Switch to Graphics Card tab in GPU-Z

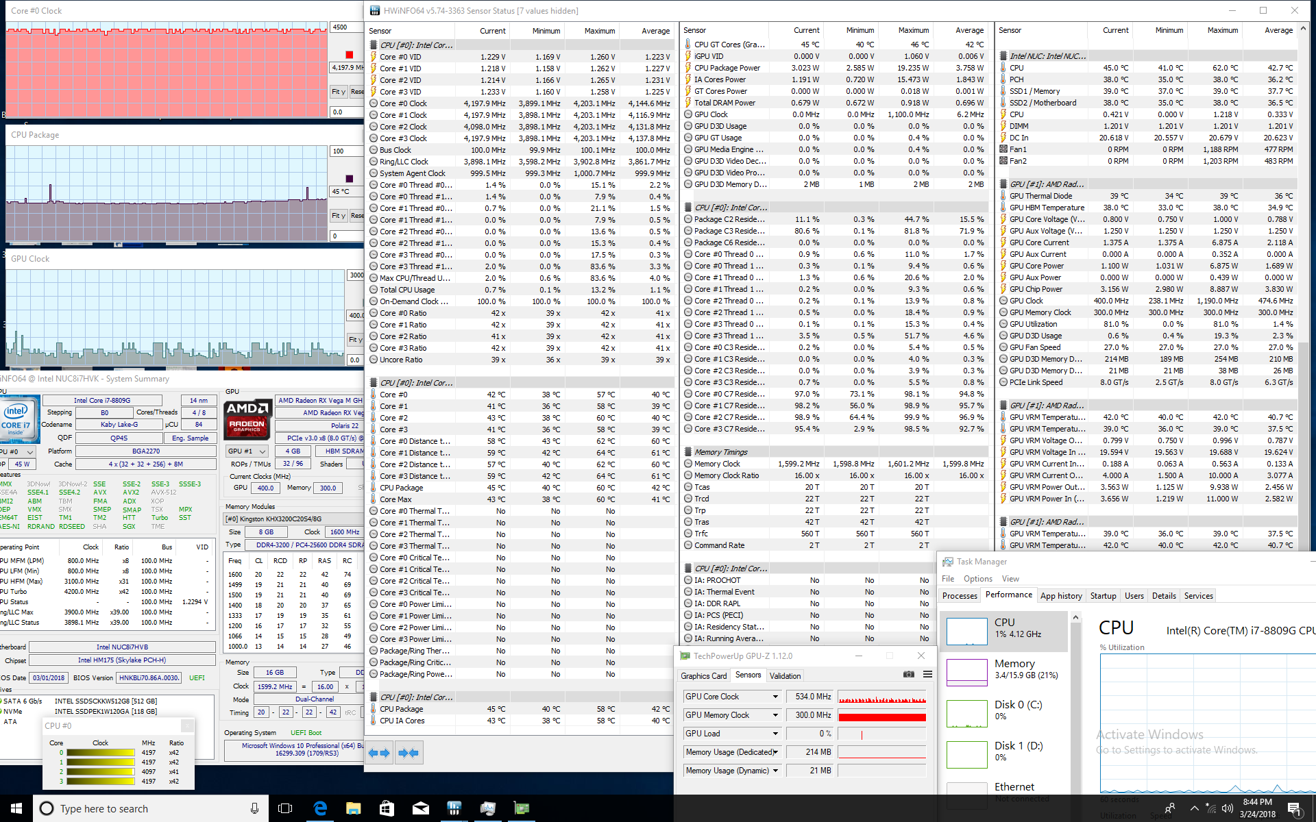pyautogui.click(x=703, y=675)
